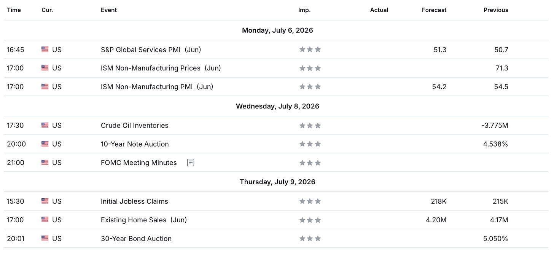Open the S&P Global Services PMI event
The image size is (554, 255).
tap(151, 49)
